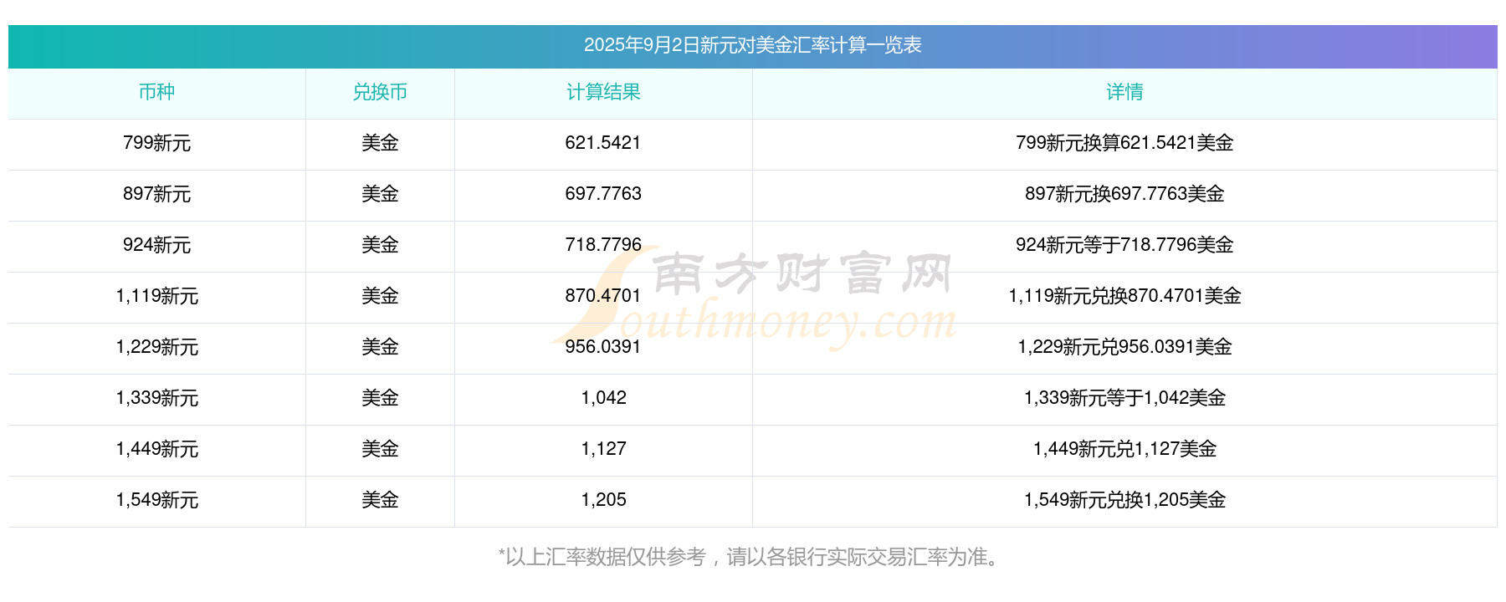Select the 1,449新元 cell

156,449
